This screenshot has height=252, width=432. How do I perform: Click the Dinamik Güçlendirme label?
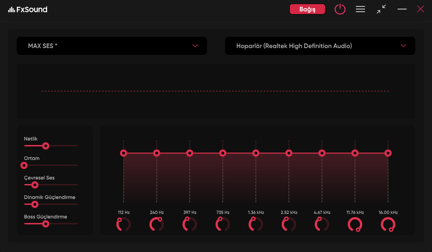[x=50, y=197]
